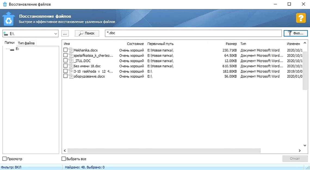The width and height of the screenshot is (310, 170).
Task: Click the recycle bin logo in header
Action: [x=8, y=19]
